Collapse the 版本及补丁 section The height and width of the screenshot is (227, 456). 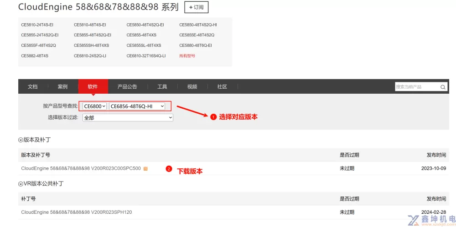point(21,140)
